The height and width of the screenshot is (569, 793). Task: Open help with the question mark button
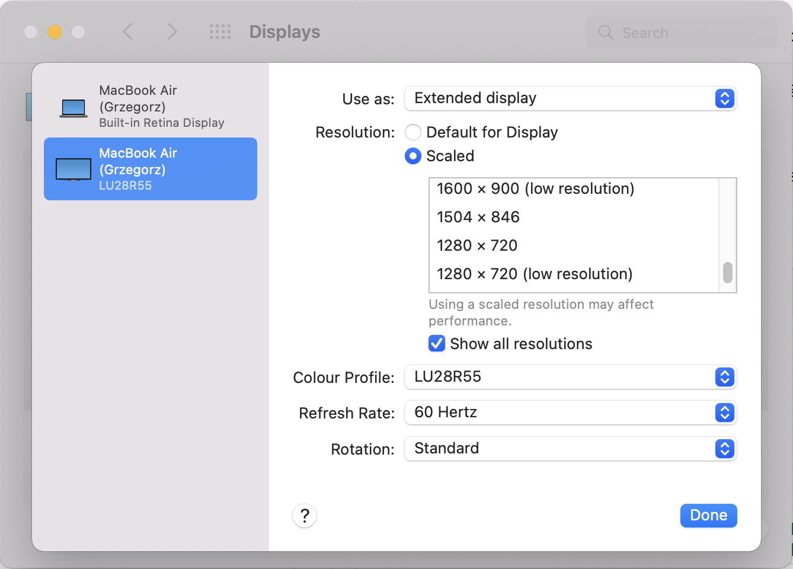click(x=305, y=516)
